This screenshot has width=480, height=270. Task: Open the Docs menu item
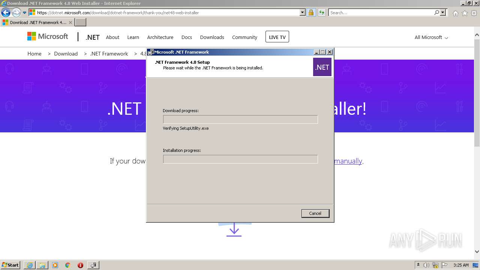coord(187,37)
